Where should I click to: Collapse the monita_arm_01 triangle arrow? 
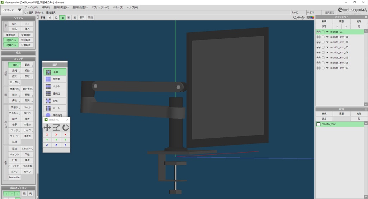pyautogui.click(x=327, y=37)
